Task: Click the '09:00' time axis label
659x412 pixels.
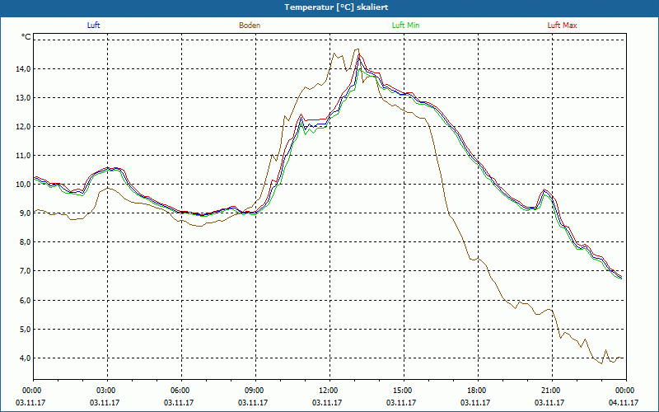Action: (x=255, y=391)
